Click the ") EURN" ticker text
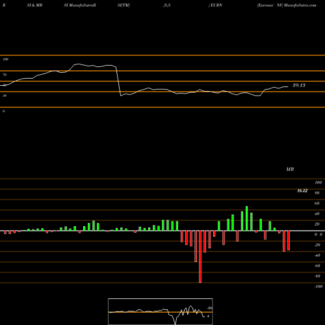Screen dimensions: 325x325 pyautogui.click(x=215, y=5)
